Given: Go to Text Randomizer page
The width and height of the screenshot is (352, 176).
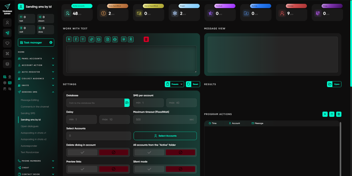Looking at the screenshot, I should pyautogui.click(x=31, y=152).
